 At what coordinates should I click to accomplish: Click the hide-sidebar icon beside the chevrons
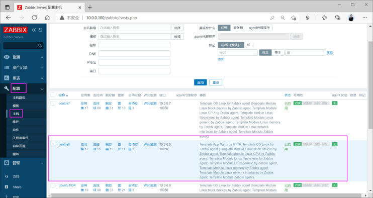(x=40, y=30)
